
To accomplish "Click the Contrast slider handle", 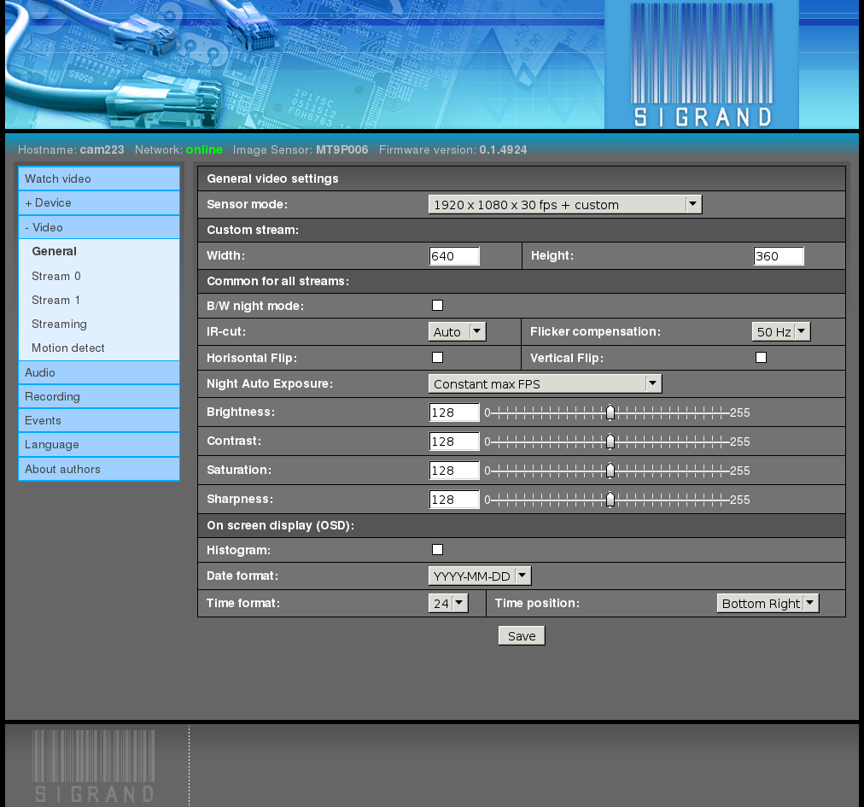I will 610,442.
